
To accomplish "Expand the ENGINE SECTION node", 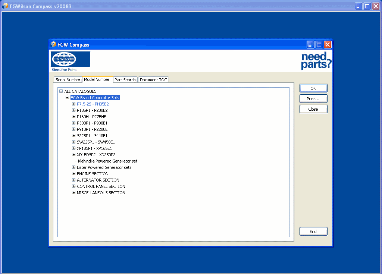I will point(73,174).
